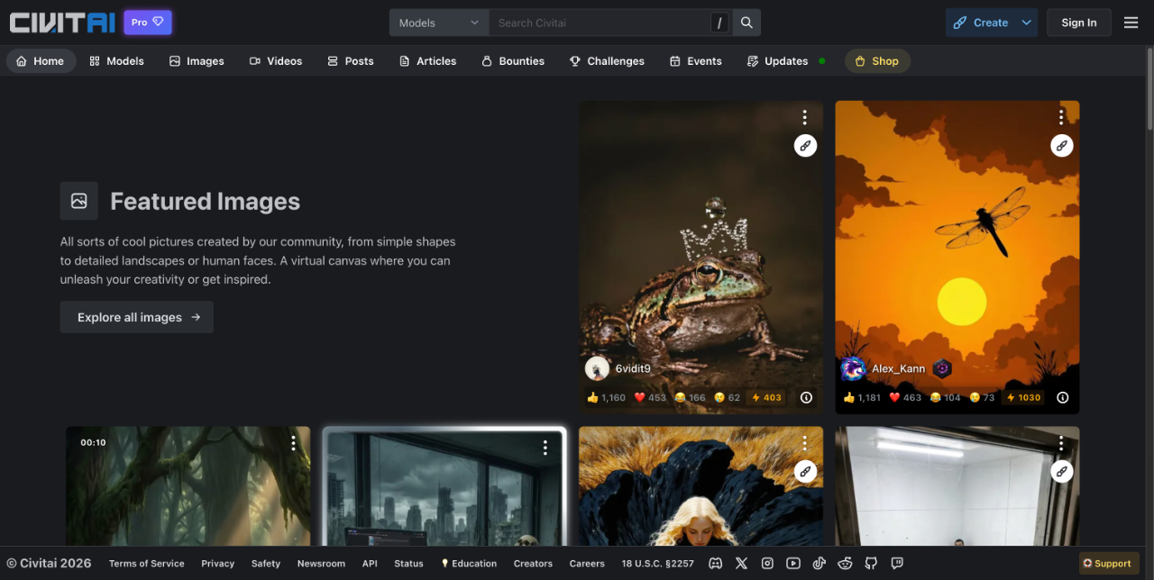The height and width of the screenshot is (580, 1154).
Task: Switch to the Videos section in the navigation
Action: [x=276, y=60]
